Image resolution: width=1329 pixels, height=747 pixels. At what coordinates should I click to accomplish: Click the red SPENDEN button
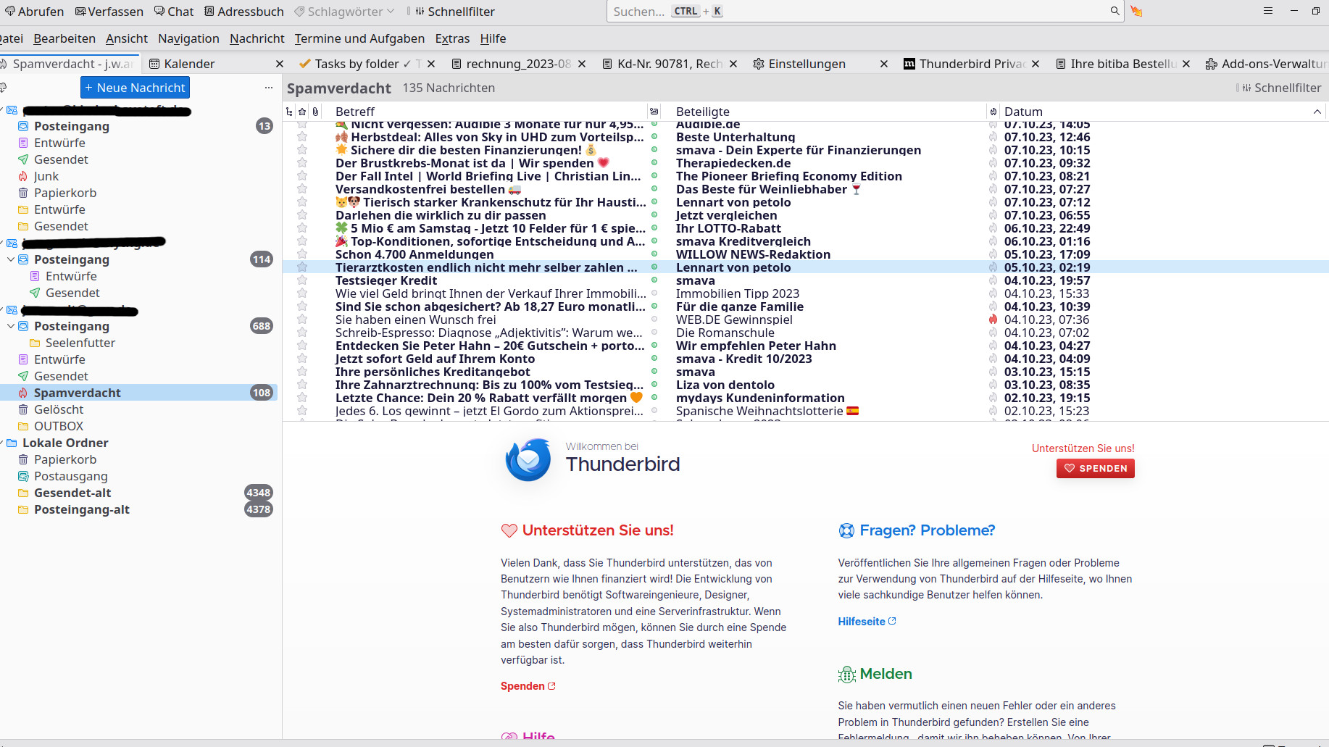point(1096,469)
